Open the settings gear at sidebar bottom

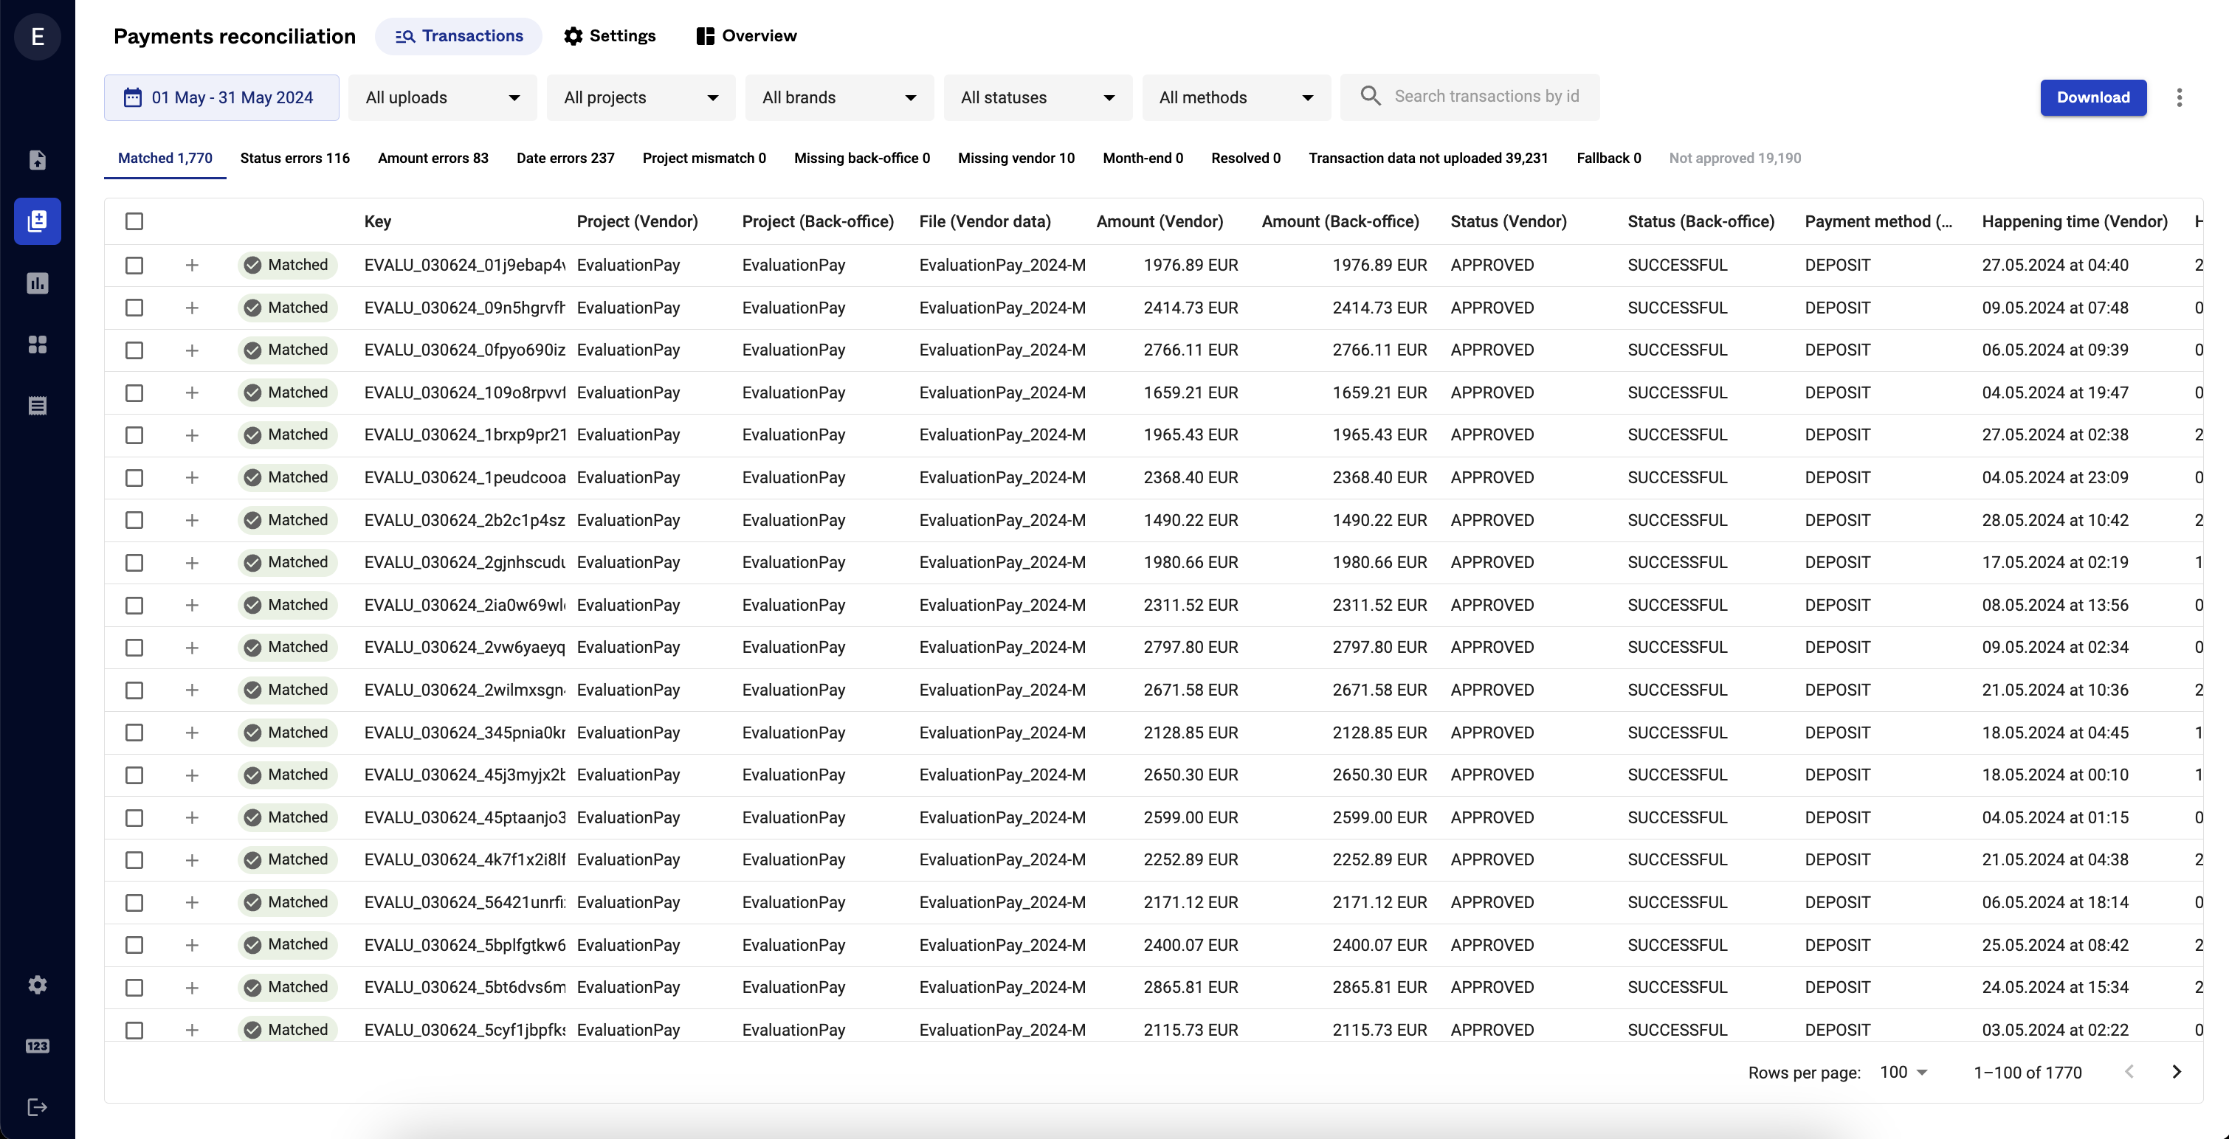coord(37,984)
